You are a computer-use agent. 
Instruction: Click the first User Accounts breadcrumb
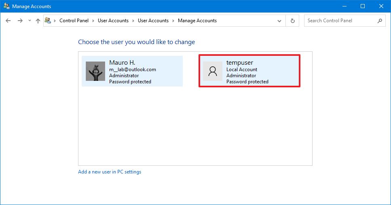(x=113, y=21)
